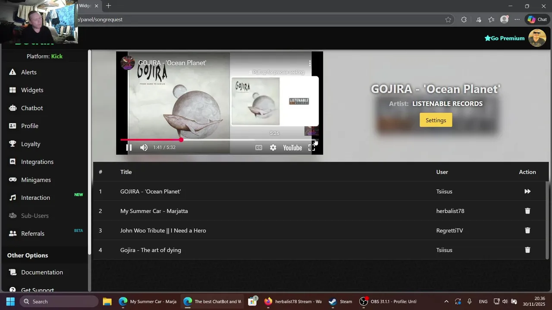This screenshot has height=310, width=552.
Task: Click the yellow Settings button
Action: (x=436, y=120)
